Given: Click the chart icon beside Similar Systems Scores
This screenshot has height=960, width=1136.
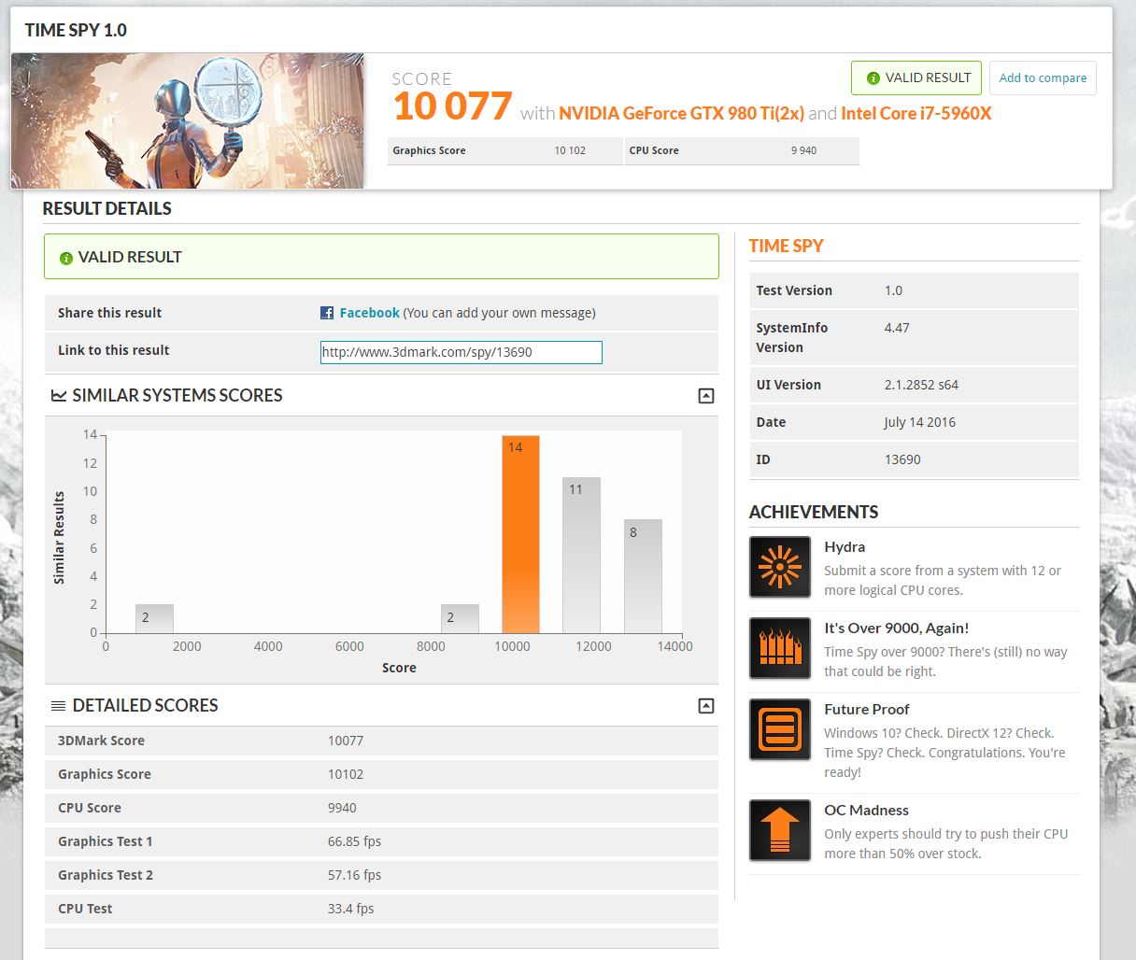Looking at the screenshot, I should pos(59,395).
